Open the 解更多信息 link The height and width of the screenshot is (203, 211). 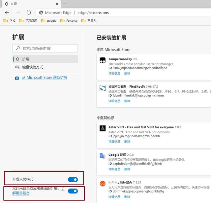coord(21,193)
